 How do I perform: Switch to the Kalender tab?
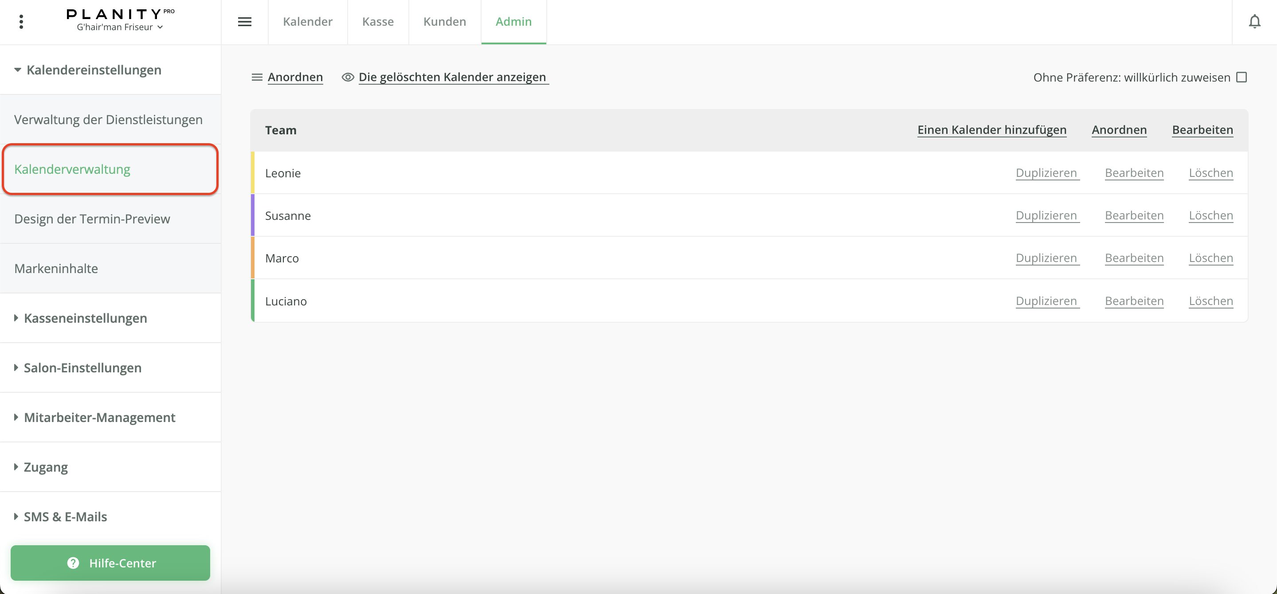tap(307, 22)
